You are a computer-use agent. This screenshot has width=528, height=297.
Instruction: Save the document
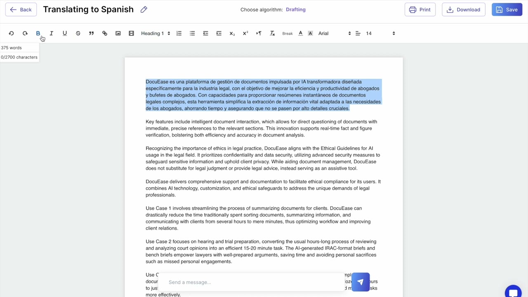[507, 9]
